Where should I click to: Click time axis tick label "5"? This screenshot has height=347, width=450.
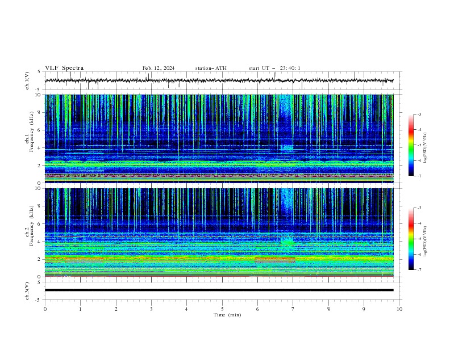point(222,309)
